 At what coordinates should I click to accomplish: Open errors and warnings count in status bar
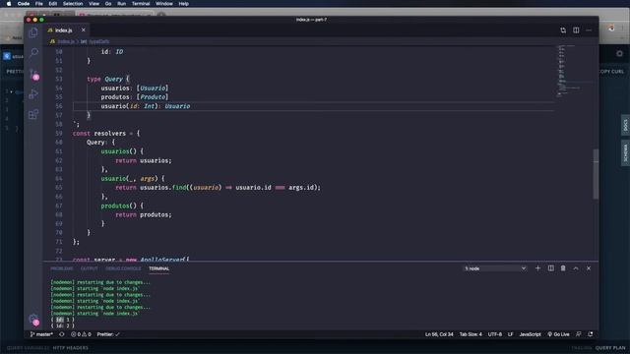pos(81,334)
